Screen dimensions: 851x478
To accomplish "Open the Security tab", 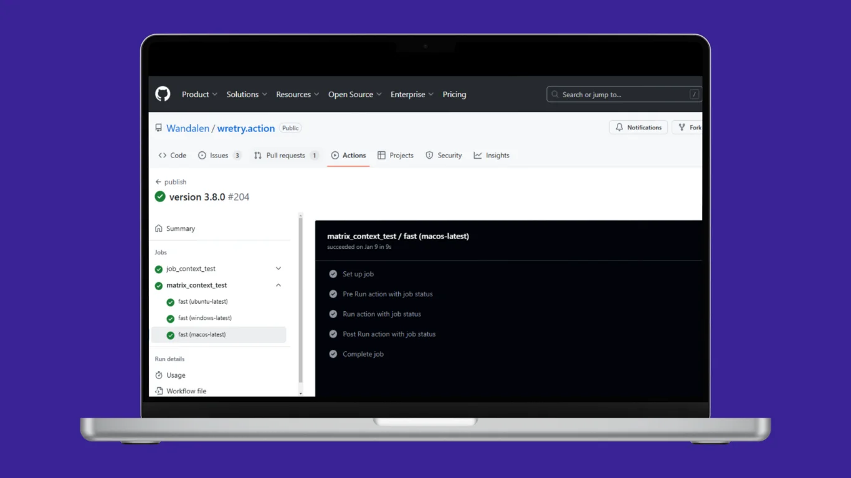I will [444, 155].
